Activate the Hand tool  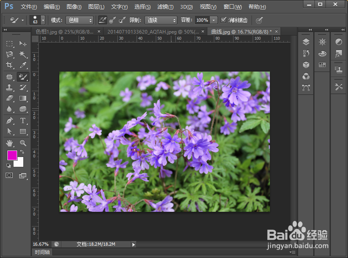click(9, 143)
